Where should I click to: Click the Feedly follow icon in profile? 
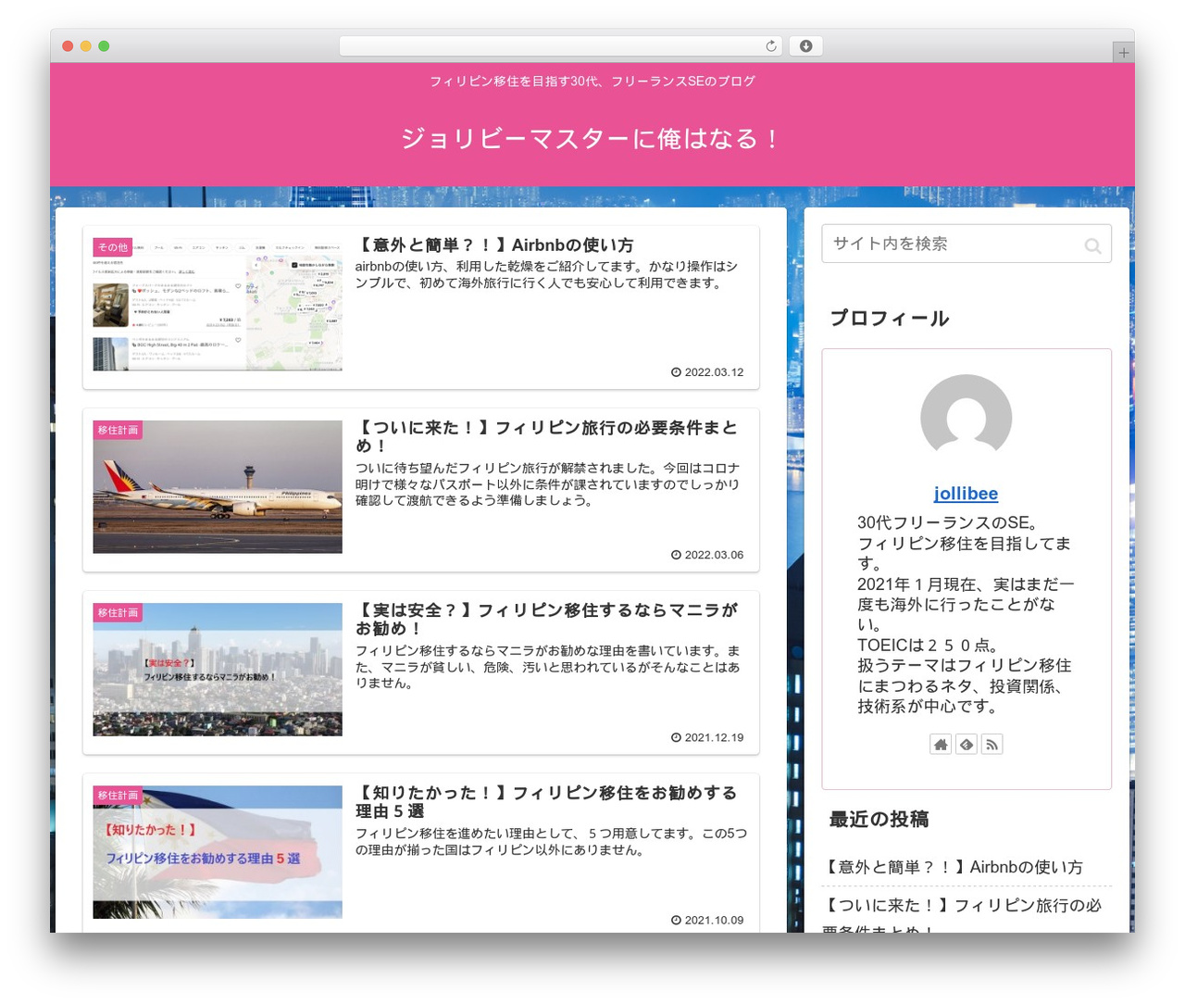(967, 744)
